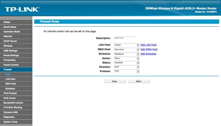Open the Schedule dropdown showing Weekend
This screenshot has width=221, height=126.
pos(126,54)
